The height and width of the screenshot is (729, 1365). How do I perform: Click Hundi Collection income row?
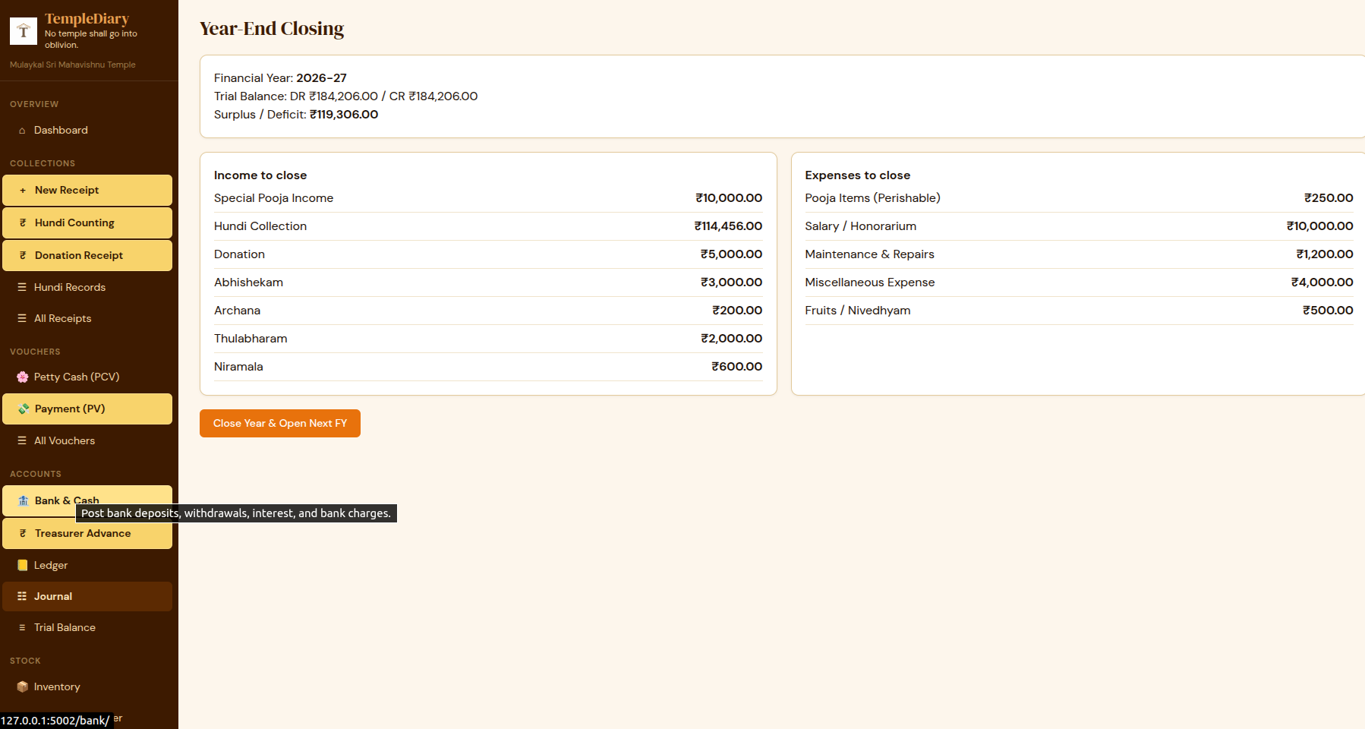point(488,226)
